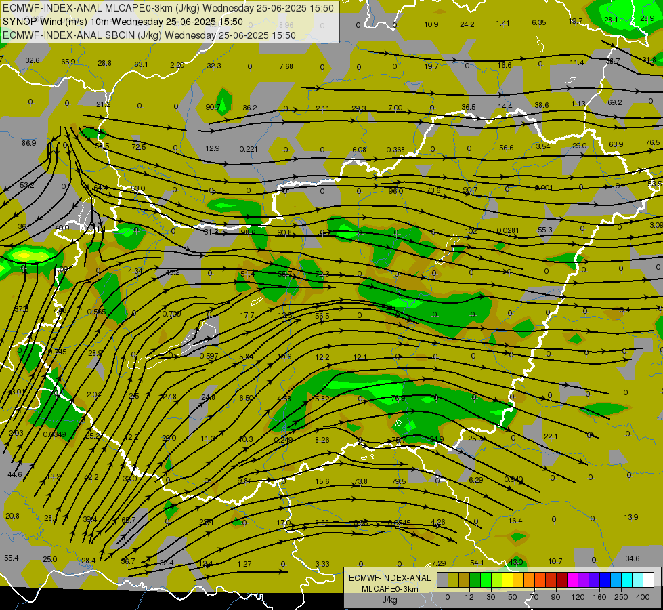The width and height of the screenshot is (663, 610).
Task: Click the 'ECMWF-INDEX-ANAL SBCIN (J/kg)' title line
Action: [82, 35]
